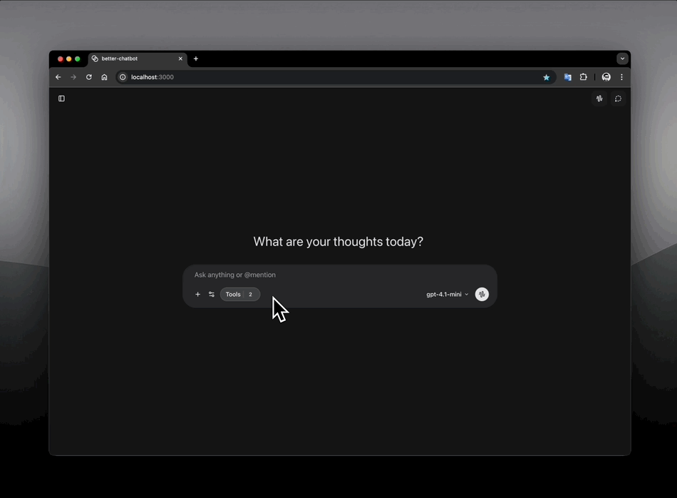View site information for localhost
The image size is (677, 498).
(x=123, y=77)
